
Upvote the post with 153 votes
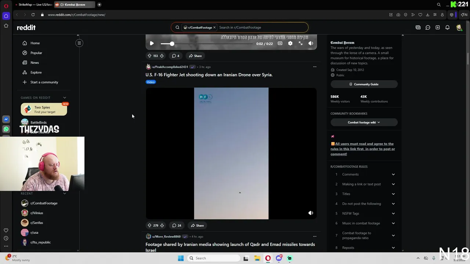click(149, 56)
